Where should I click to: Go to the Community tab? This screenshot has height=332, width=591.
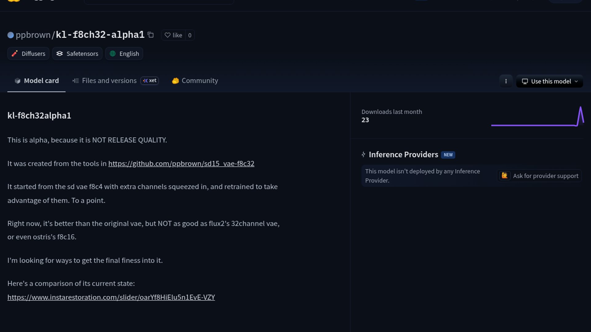tap(195, 81)
